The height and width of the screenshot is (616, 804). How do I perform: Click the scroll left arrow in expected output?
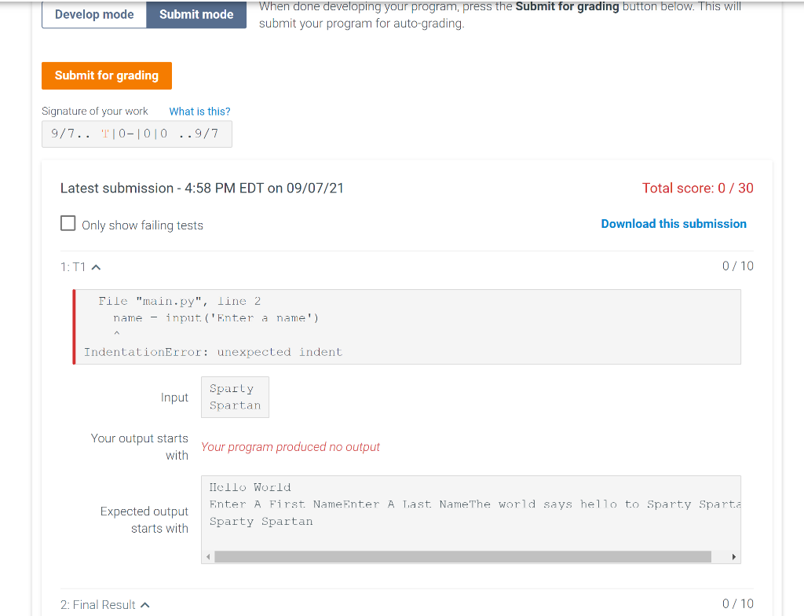(x=207, y=557)
